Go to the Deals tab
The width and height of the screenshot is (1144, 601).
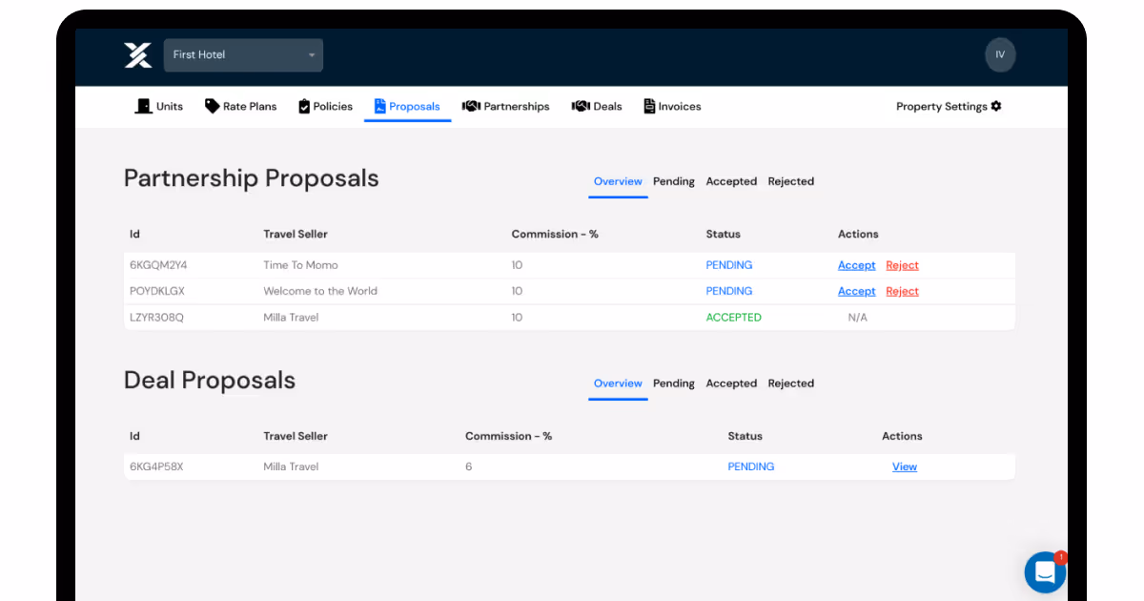(597, 106)
